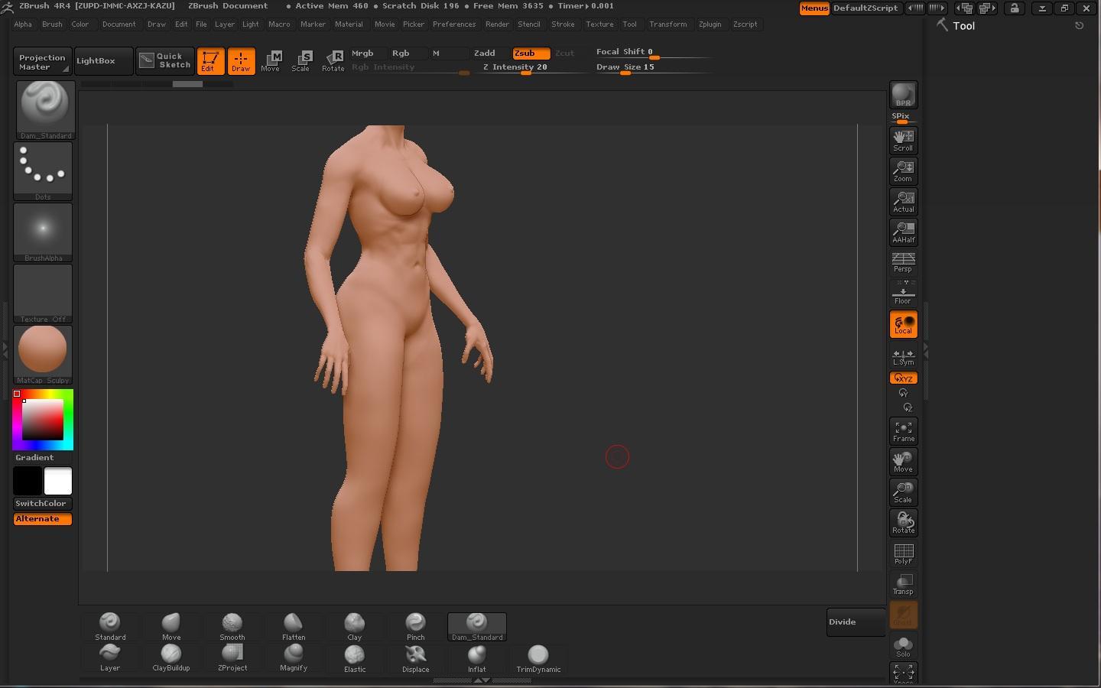Toggle Local transformations
The height and width of the screenshot is (688, 1101).
[x=903, y=324]
